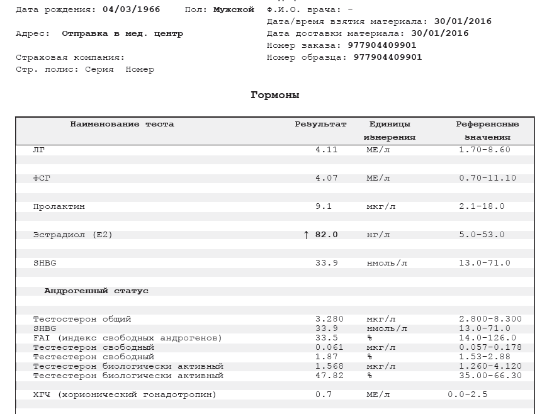Click the birth date value 04/03/1966
This screenshot has width=542, height=414.
132,9
